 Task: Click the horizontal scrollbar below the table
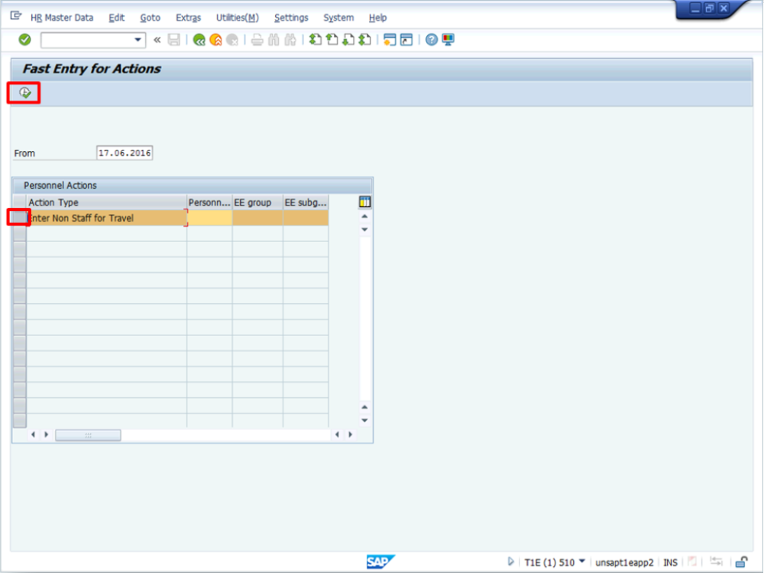(88, 434)
